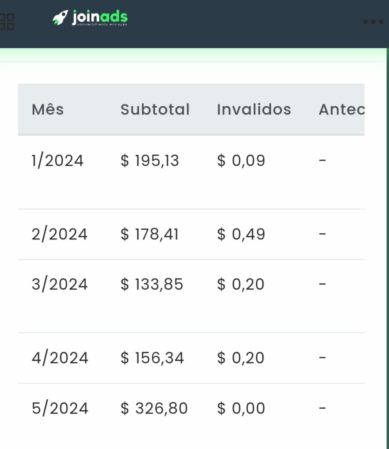
Task: Click the JoinAds rocket logo
Action: pyautogui.click(x=61, y=16)
